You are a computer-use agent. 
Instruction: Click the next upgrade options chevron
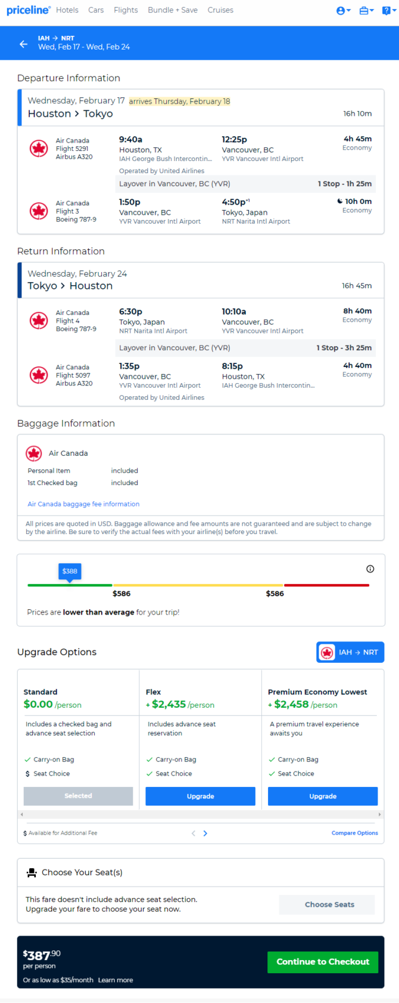click(205, 833)
